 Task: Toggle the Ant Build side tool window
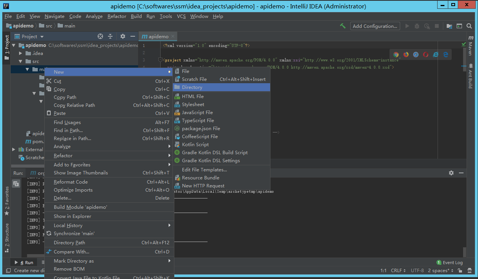471,76
